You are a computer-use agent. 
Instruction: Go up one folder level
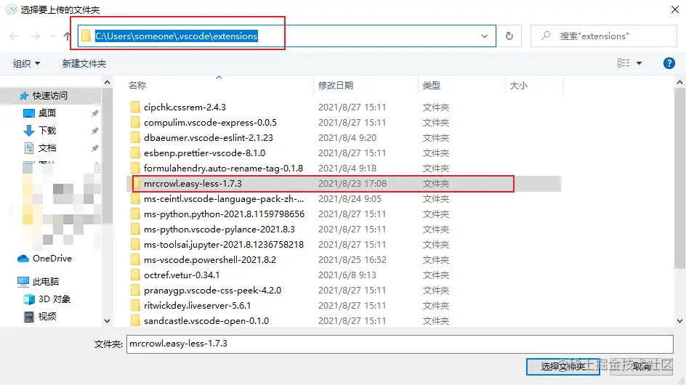pyautogui.click(x=67, y=36)
